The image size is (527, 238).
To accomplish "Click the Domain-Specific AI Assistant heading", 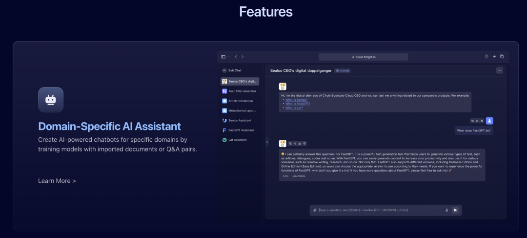I will [110, 126].
